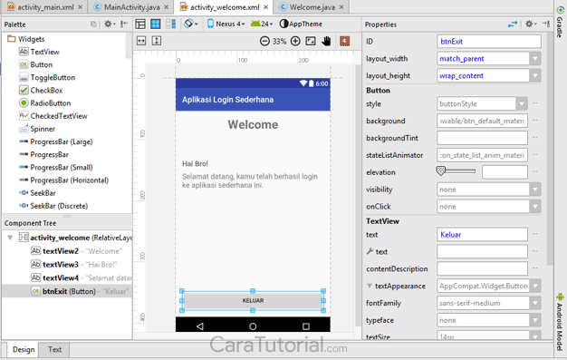Viewport: 567px width, 360px height.
Task: Click the text field containing Keluar
Action: pos(482,235)
